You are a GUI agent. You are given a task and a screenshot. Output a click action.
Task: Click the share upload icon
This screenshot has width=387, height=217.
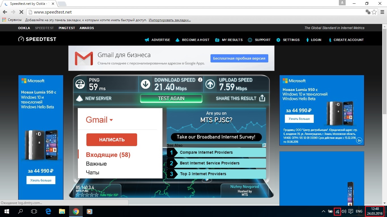pyautogui.click(x=262, y=98)
